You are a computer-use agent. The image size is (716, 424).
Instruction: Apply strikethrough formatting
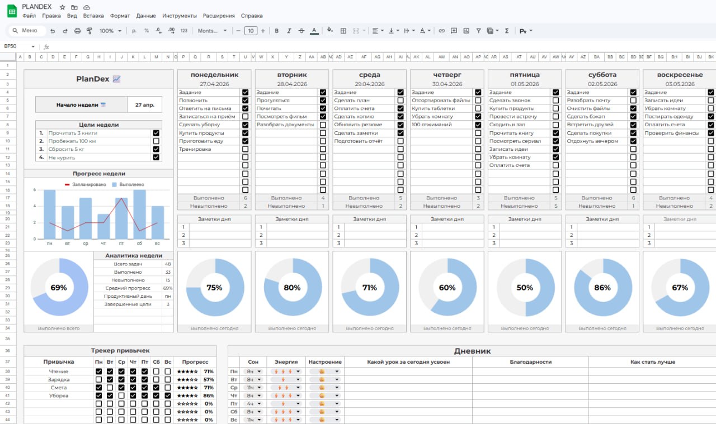[302, 31]
